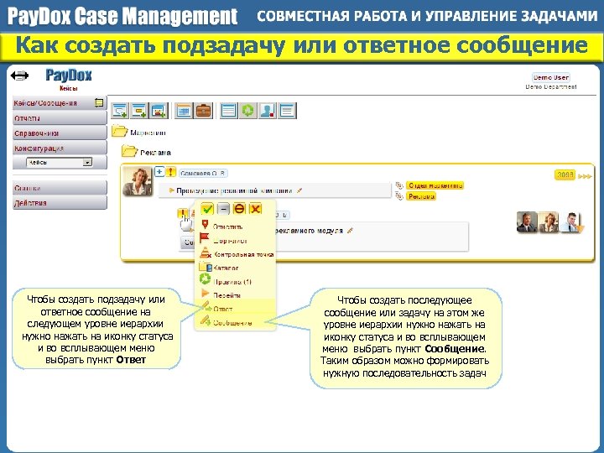604x453 pixels.
Task: Open the Действия sidebar section
Action: [x=60, y=203]
